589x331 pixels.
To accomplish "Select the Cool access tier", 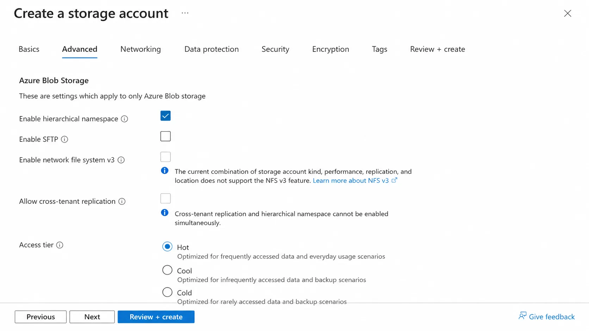I will (167, 270).
